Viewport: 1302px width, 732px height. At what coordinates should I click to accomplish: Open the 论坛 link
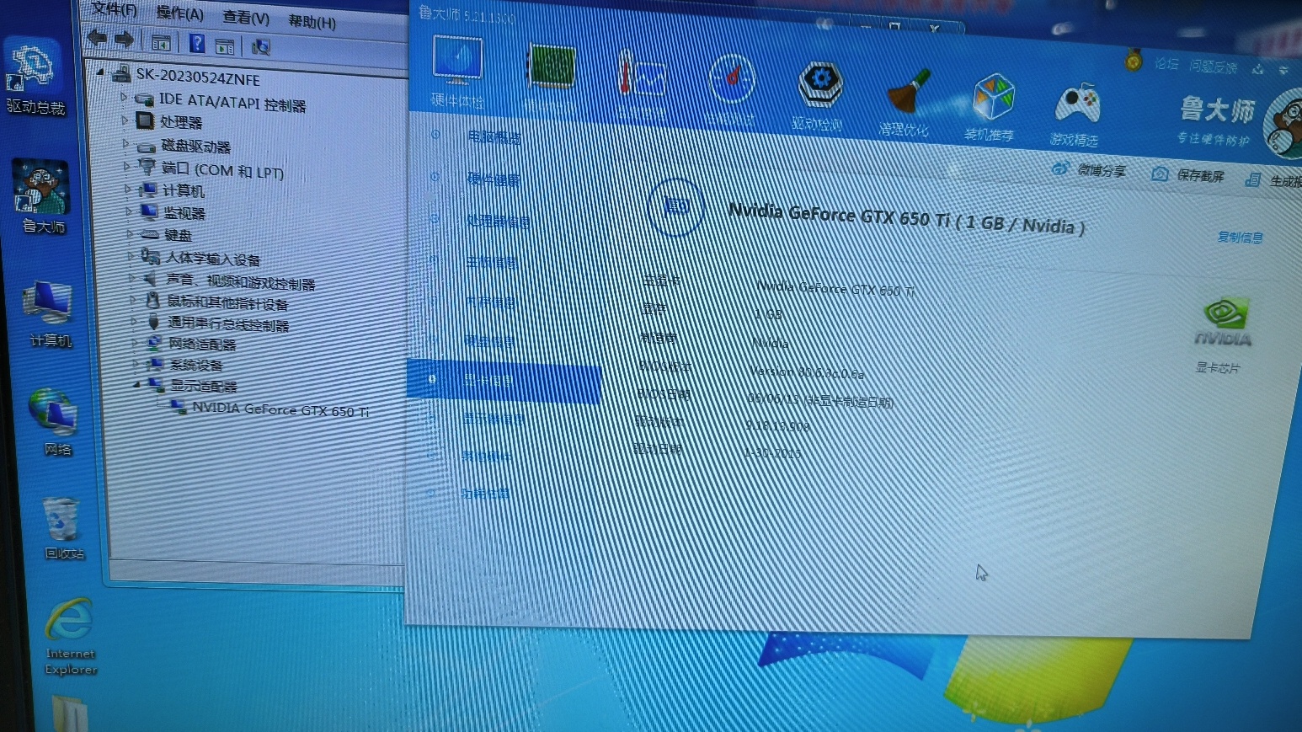(x=1166, y=63)
